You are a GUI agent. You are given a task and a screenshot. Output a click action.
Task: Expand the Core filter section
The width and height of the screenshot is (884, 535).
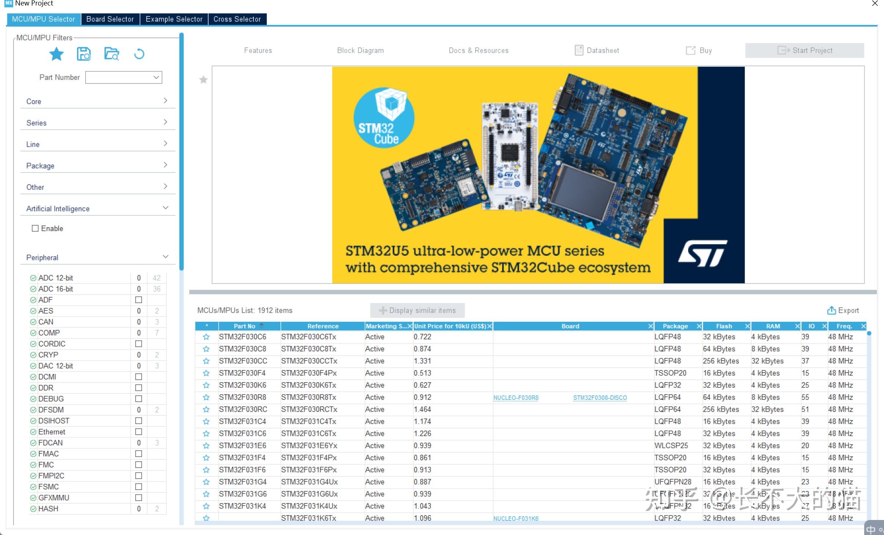point(166,100)
